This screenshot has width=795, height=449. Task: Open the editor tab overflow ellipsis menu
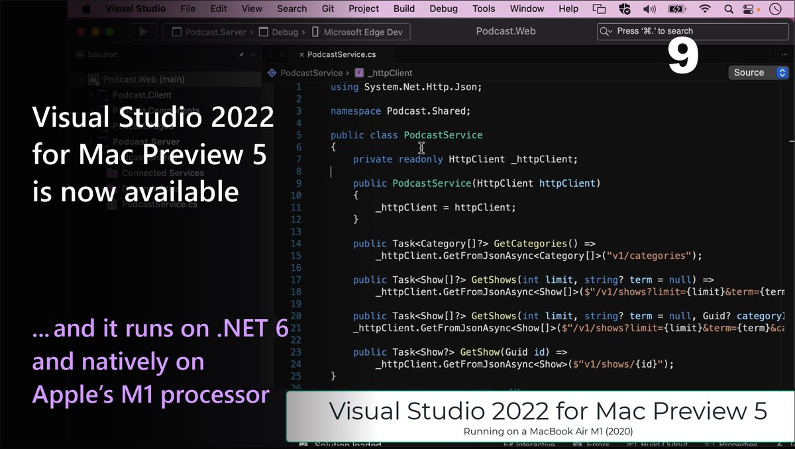pyautogui.click(x=784, y=54)
